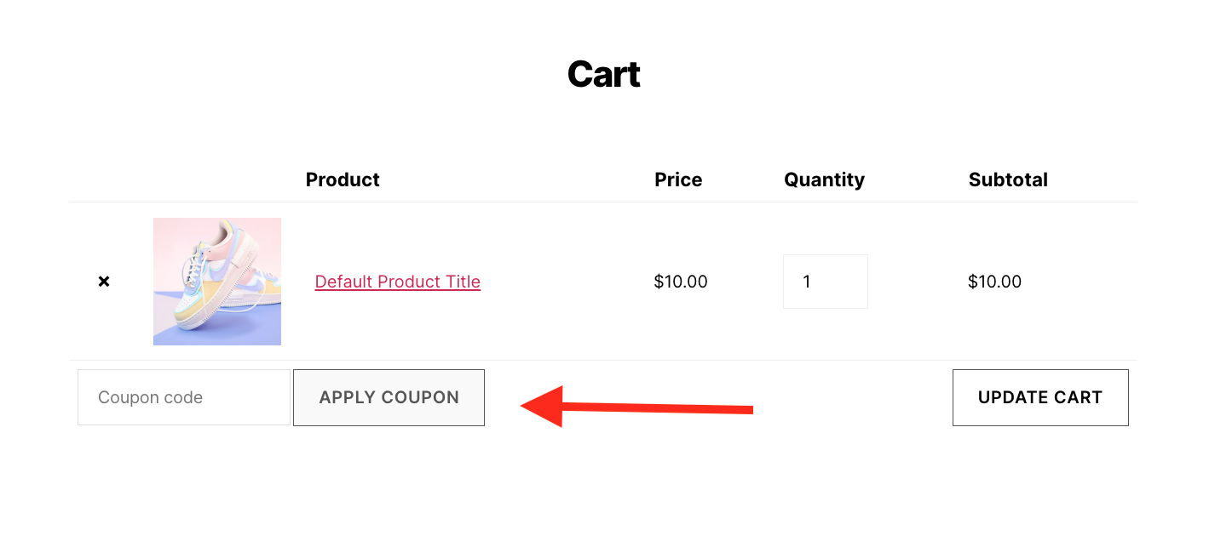The height and width of the screenshot is (547, 1215).
Task: Click the Coupon code placeholder text
Action: tap(150, 397)
